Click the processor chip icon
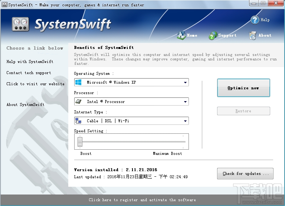 coord(78,102)
